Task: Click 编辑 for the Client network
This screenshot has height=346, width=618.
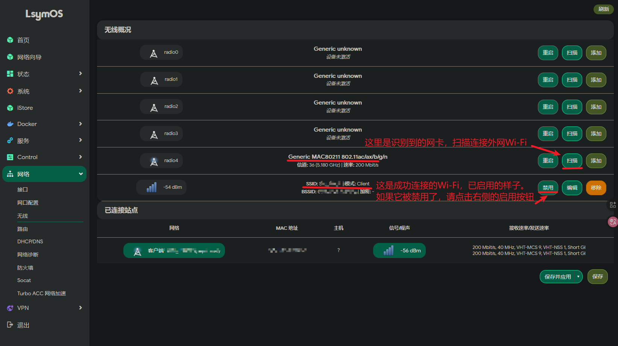Action: click(x=572, y=188)
